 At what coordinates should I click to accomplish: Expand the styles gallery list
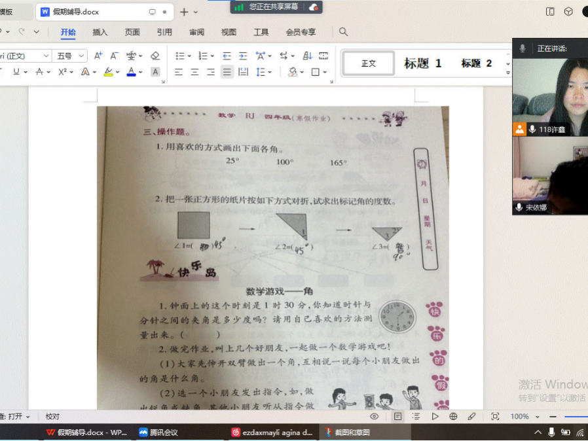point(507,63)
